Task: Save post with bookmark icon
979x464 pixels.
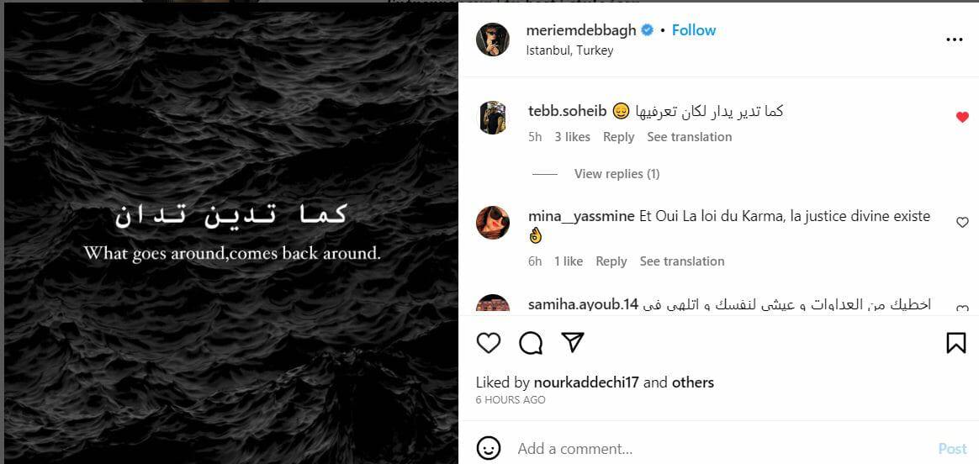Action: (955, 343)
